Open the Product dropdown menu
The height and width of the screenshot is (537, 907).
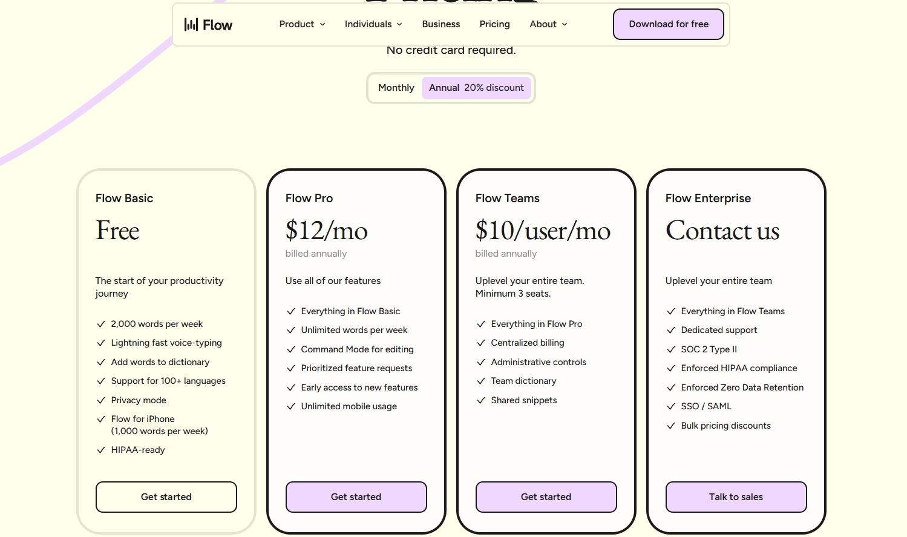pos(302,24)
